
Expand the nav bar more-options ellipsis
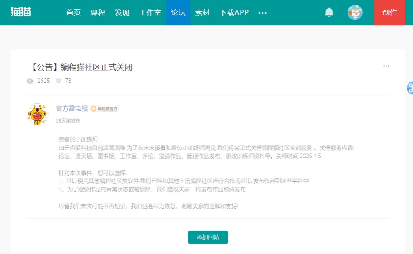262,13
